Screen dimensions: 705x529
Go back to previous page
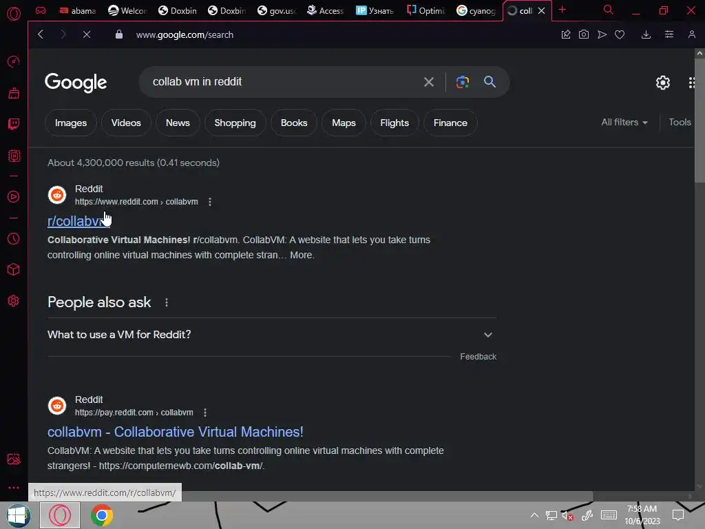tap(41, 34)
